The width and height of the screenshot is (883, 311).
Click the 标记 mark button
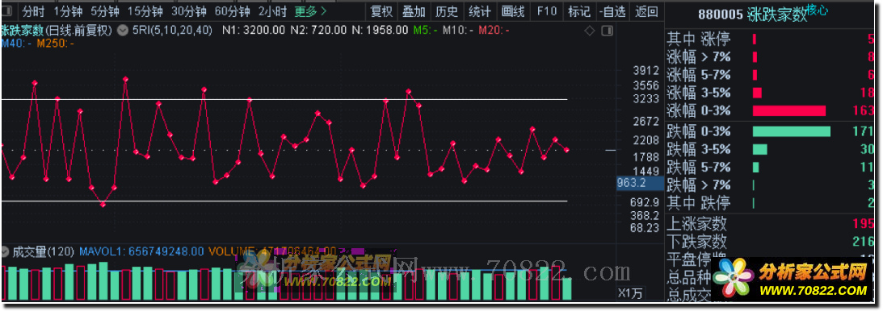[579, 10]
